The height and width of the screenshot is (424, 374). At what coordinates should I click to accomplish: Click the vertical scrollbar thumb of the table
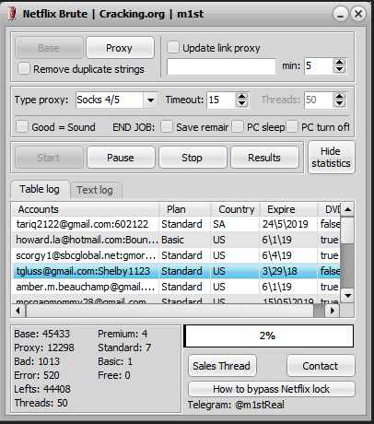347,230
